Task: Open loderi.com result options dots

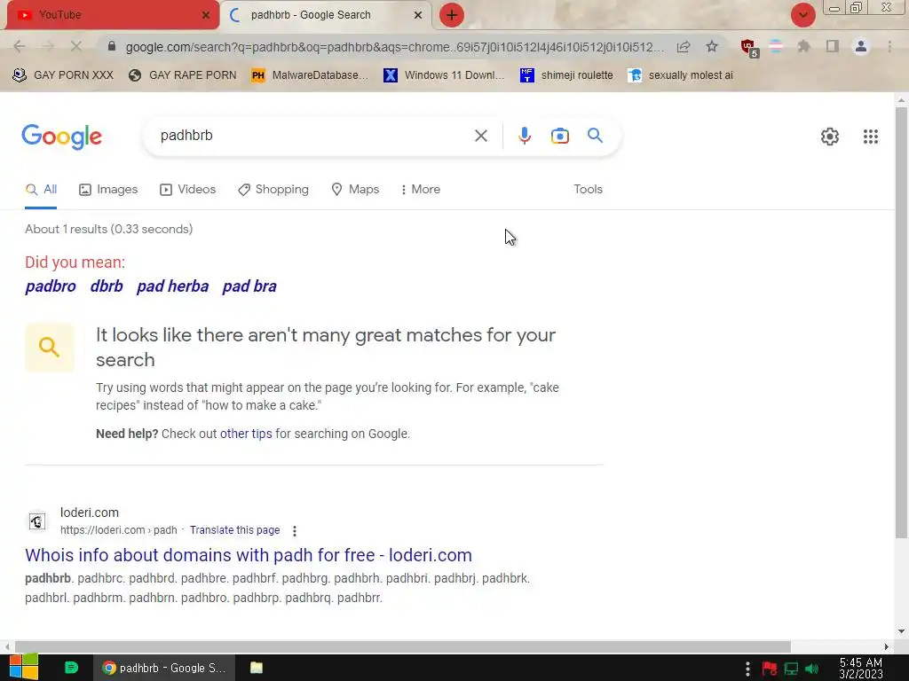Action: pos(295,530)
